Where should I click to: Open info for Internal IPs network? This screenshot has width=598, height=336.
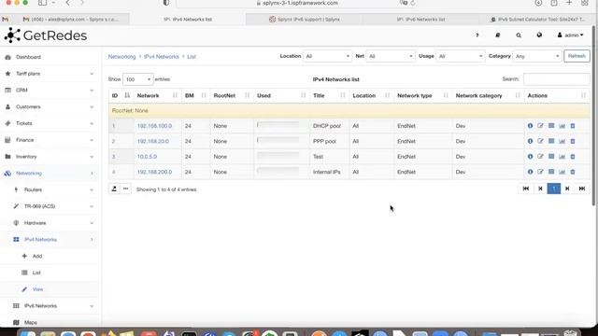(x=530, y=172)
